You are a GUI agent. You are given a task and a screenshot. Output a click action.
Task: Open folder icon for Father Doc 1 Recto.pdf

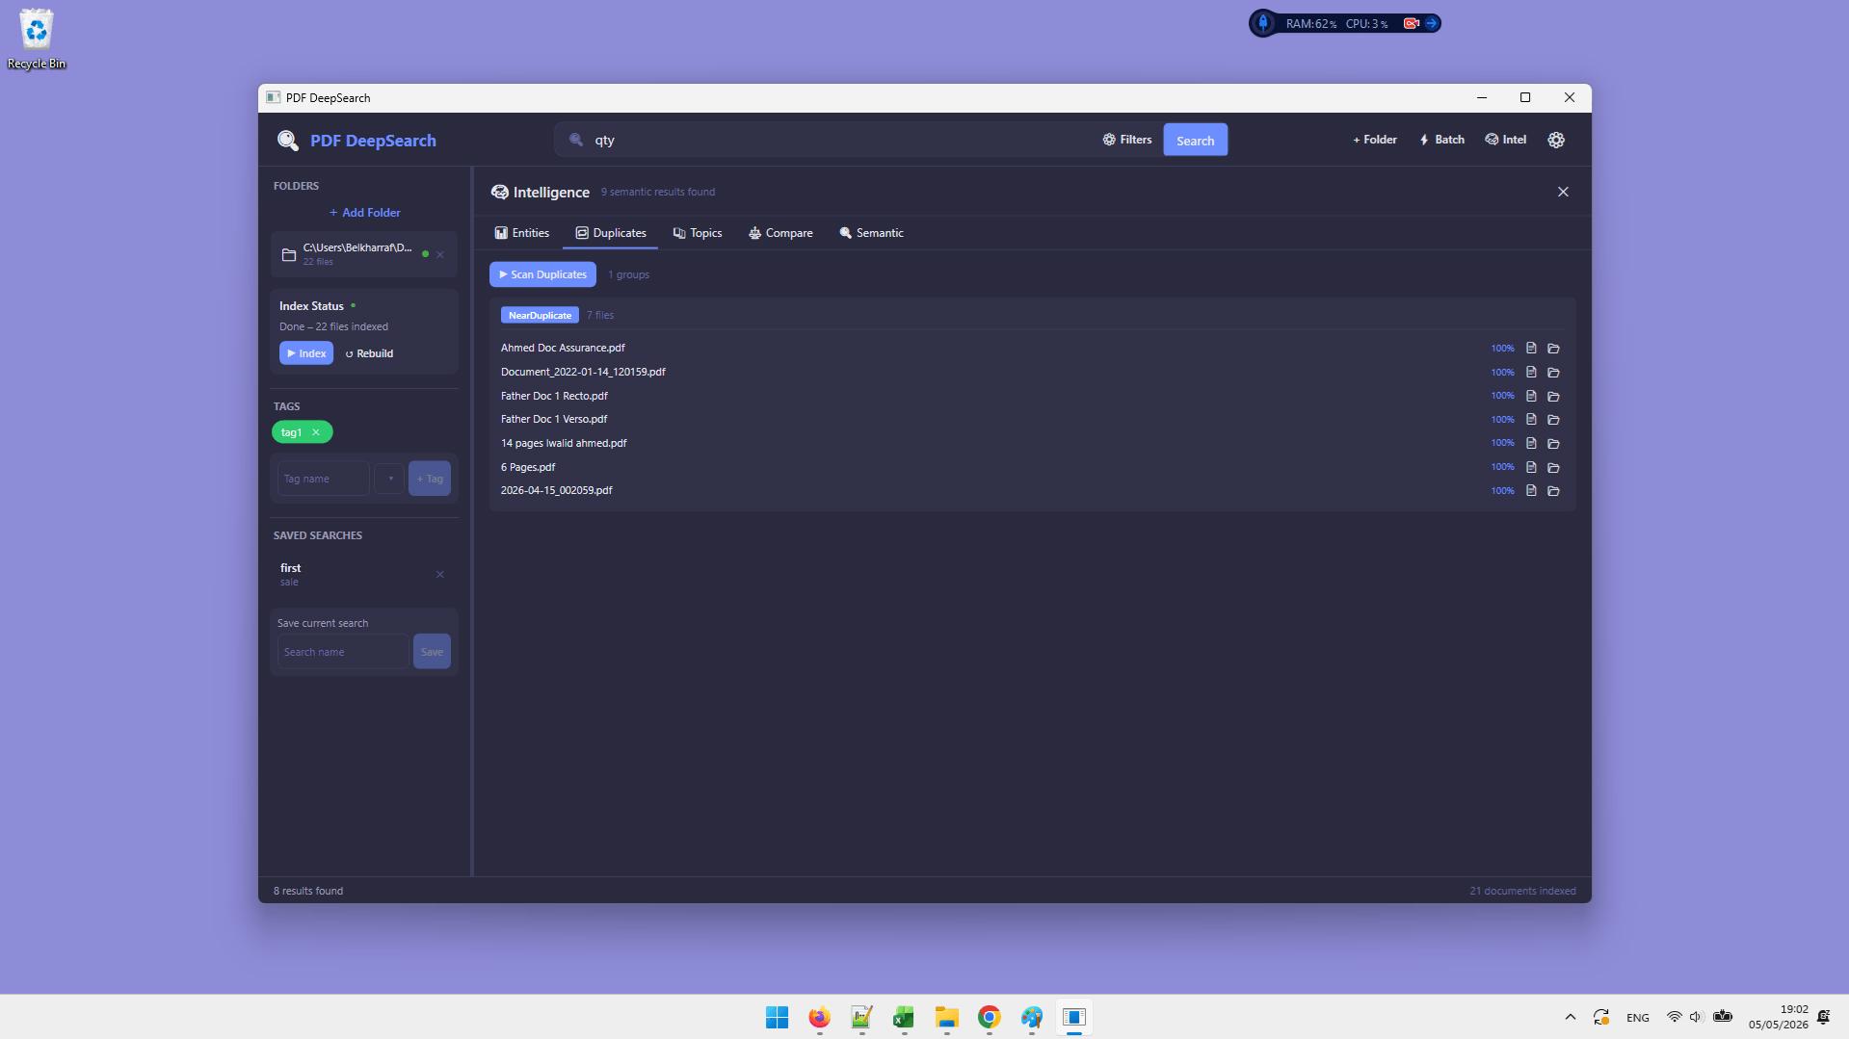pos(1553,396)
